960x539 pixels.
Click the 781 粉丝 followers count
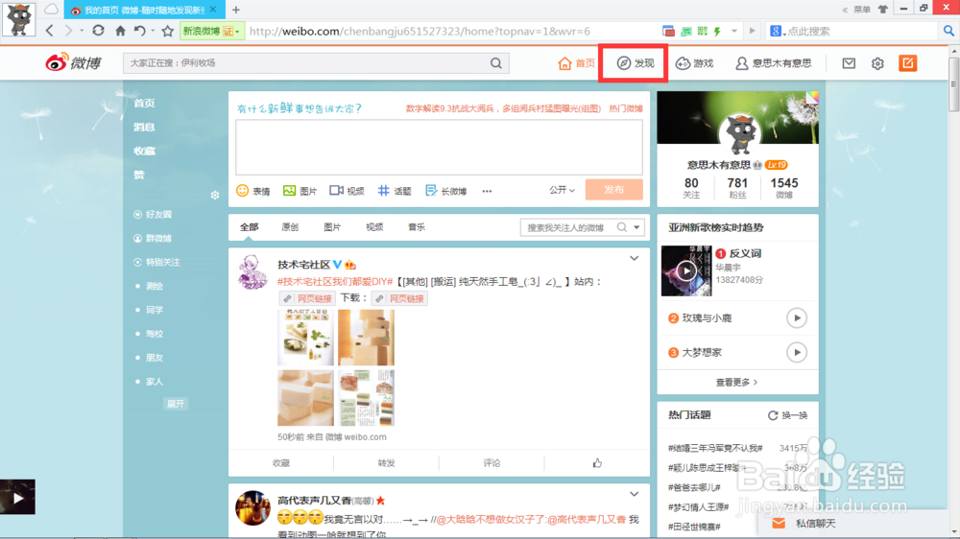point(737,187)
